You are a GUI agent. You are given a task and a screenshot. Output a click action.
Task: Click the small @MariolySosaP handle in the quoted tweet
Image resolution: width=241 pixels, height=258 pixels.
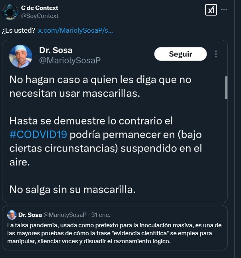65,215
